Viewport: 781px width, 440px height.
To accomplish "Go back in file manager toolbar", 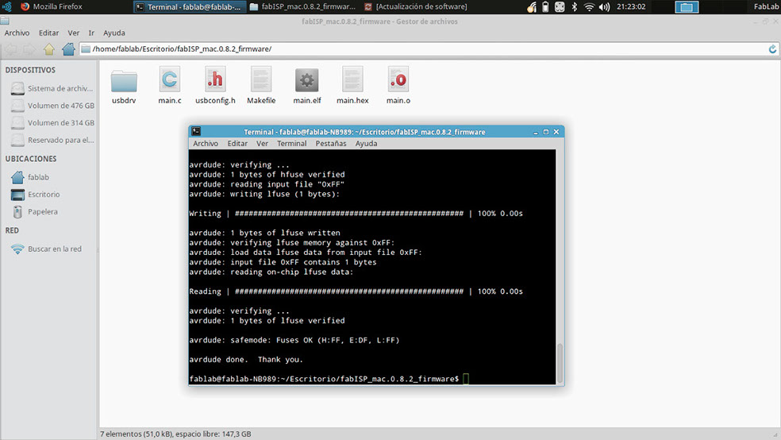I will click(10, 48).
